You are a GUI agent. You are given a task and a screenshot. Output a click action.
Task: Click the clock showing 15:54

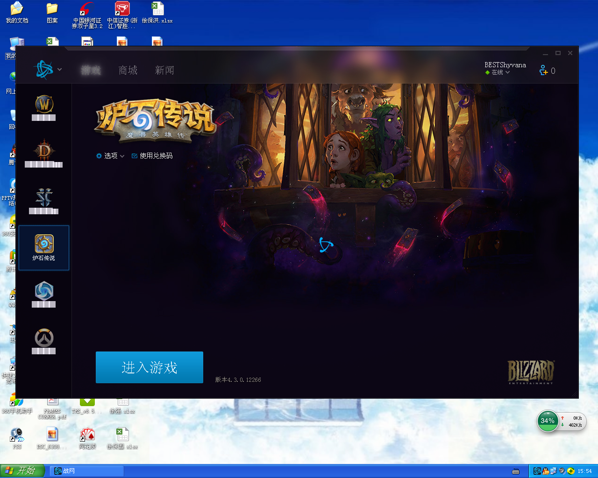point(584,471)
